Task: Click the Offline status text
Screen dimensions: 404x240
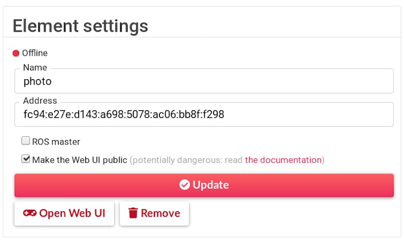Action: click(x=35, y=53)
